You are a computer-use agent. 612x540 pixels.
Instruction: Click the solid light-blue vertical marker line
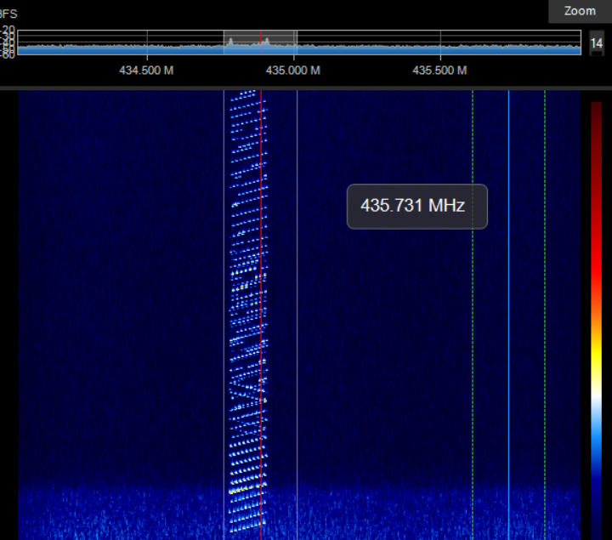(508, 298)
